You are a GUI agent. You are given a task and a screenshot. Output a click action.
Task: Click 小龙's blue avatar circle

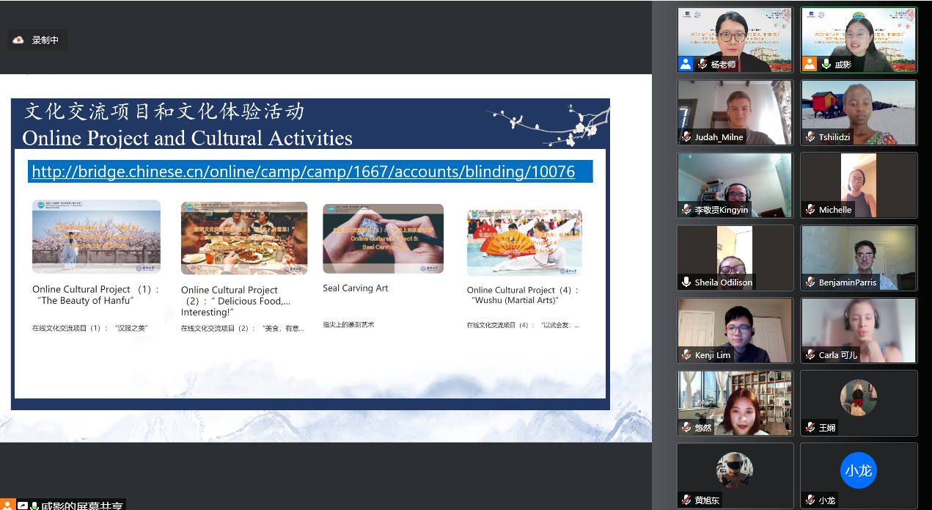tap(858, 470)
